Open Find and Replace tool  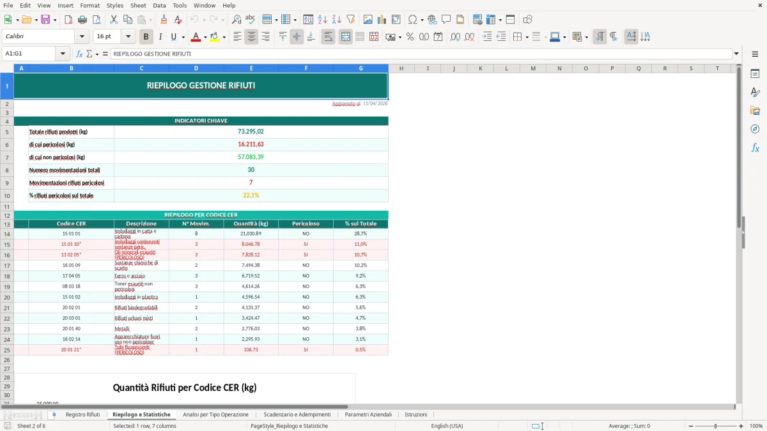pos(236,20)
